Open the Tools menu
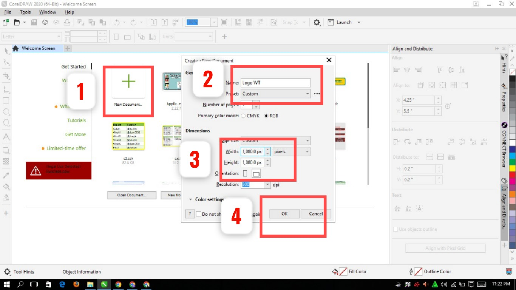Viewport: 516px width, 290px height. point(25,12)
